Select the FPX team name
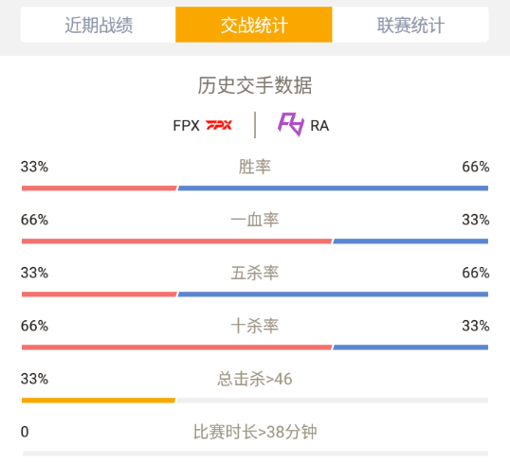This screenshot has width=510, height=463. (186, 125)
